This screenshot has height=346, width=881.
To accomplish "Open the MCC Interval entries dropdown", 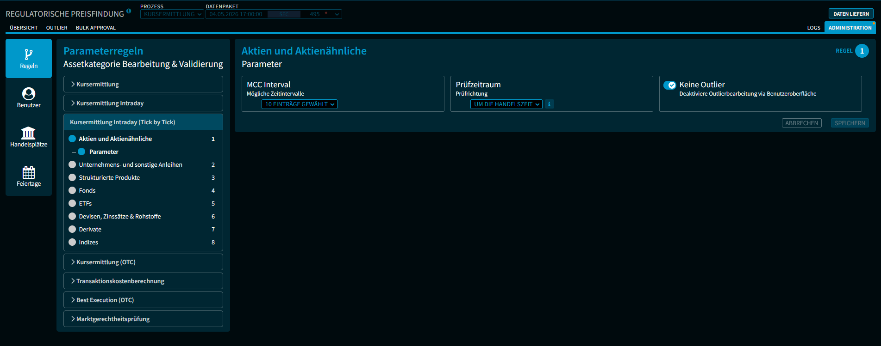I will point(300,104).
